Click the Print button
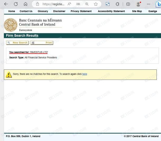Image resolution: width=161 pixels, height=141 pixels. pos(42,43)
